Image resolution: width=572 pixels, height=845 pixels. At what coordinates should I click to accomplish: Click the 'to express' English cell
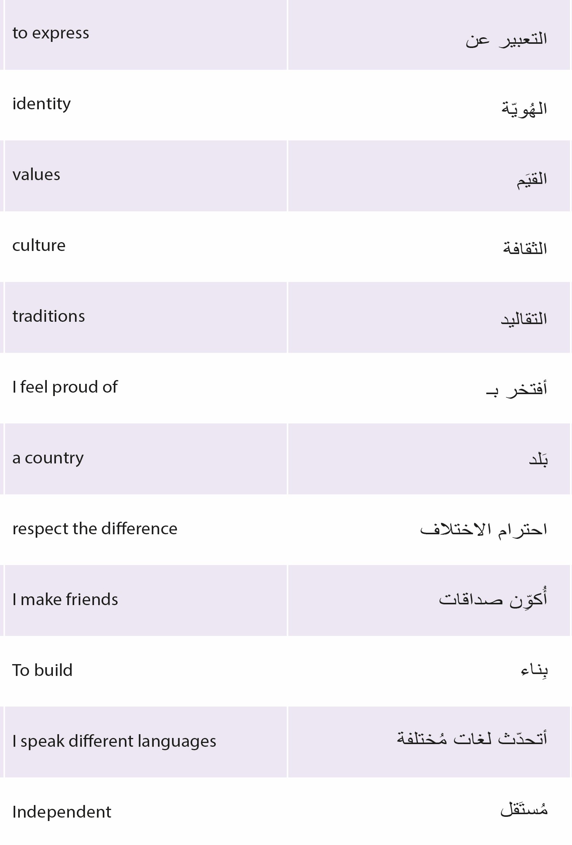click(146, 35)
